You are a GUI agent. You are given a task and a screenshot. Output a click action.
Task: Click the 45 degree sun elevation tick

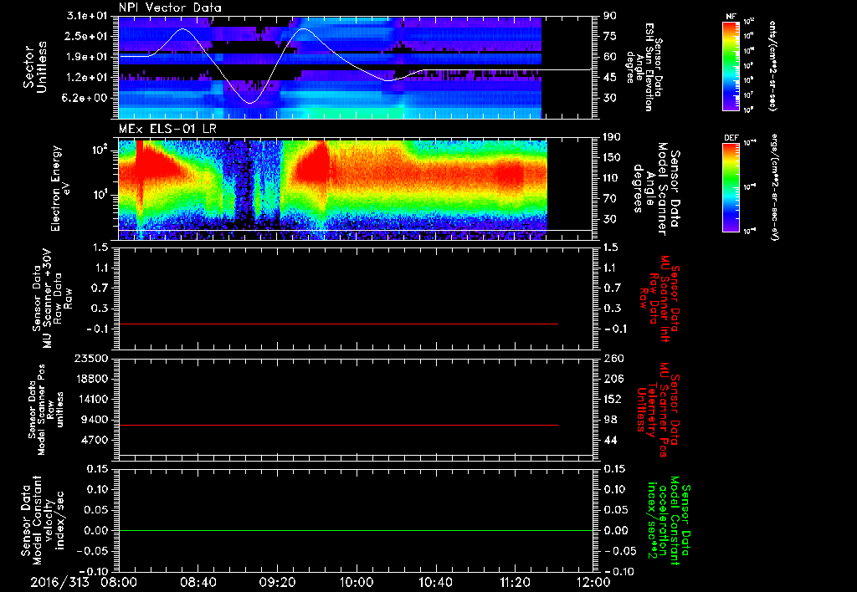pyautogui.click(x=610, y=78)
